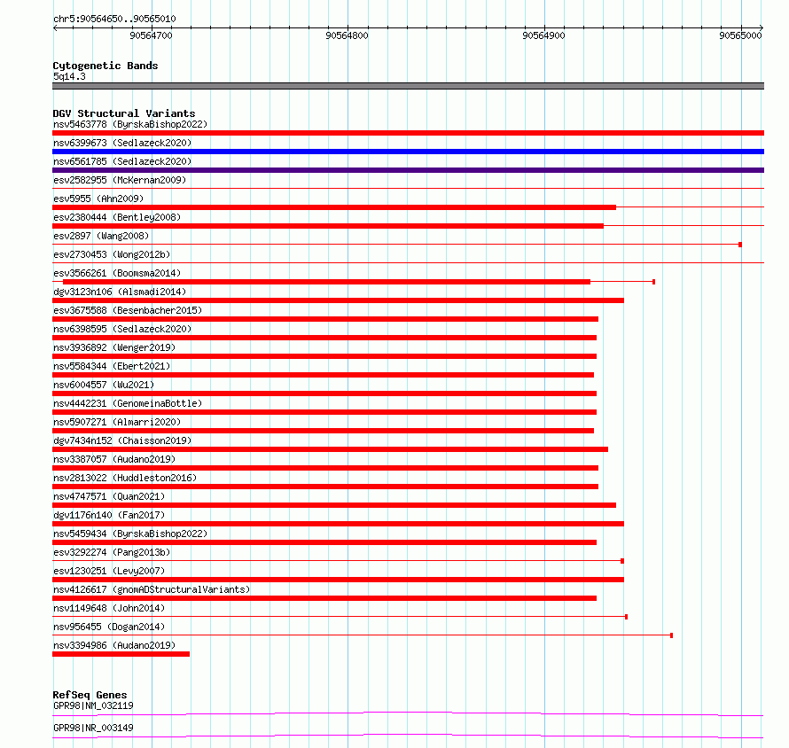789x748 pixels.
Task: Open the Cytogenetic Bands track title
Action: (105, 66)
